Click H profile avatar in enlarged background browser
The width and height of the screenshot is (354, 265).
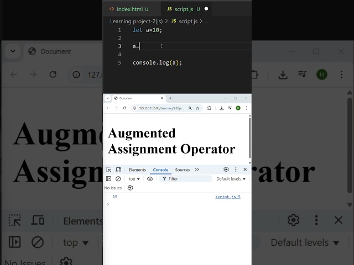pos(322,75)
